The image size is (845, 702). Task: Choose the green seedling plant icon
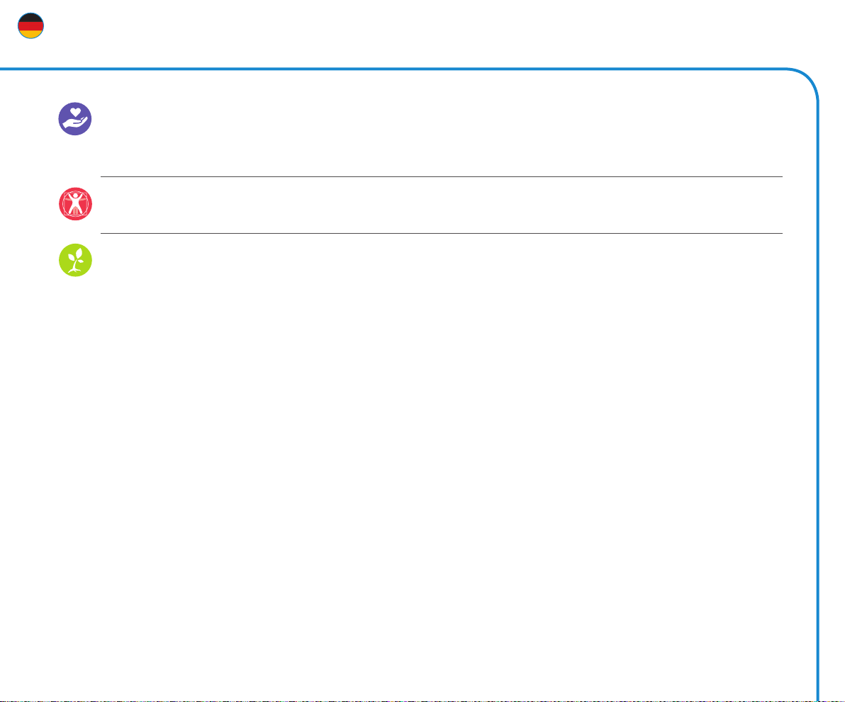coord(75,261)
